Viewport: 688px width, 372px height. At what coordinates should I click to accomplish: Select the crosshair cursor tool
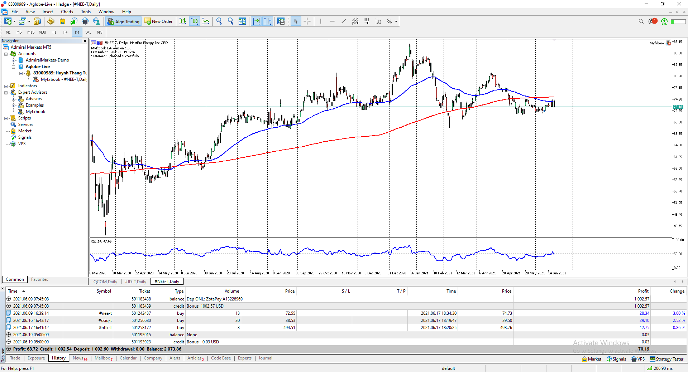pos(307,21)
